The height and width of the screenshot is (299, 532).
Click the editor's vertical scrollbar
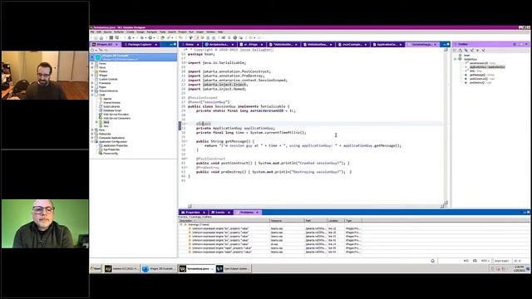446,127
